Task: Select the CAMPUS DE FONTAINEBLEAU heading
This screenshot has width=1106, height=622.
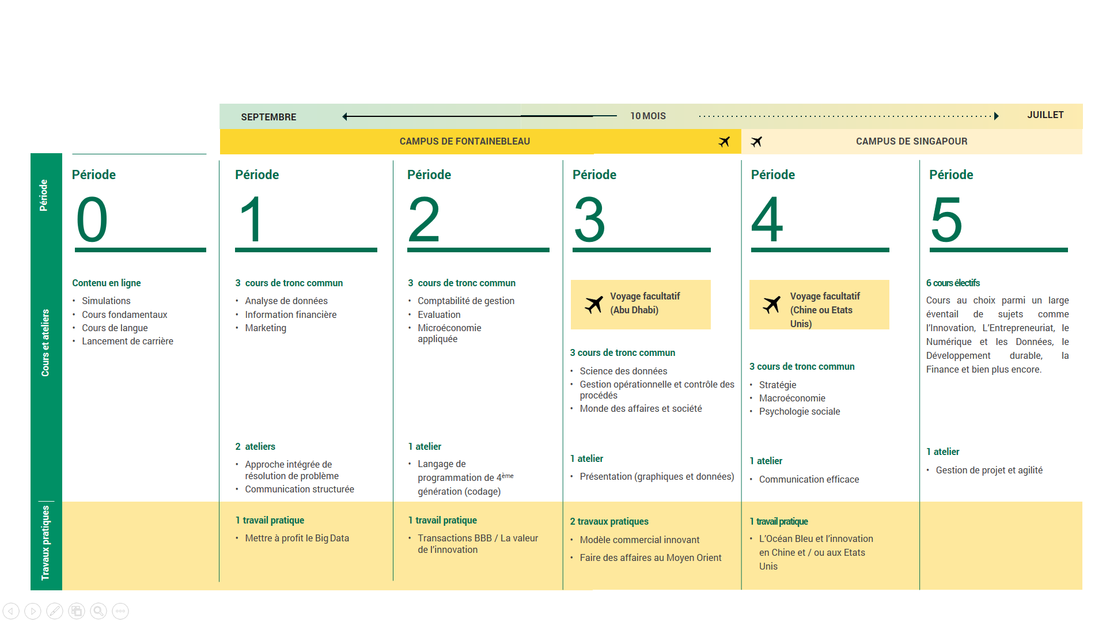Action: click(x=465, y=142)
